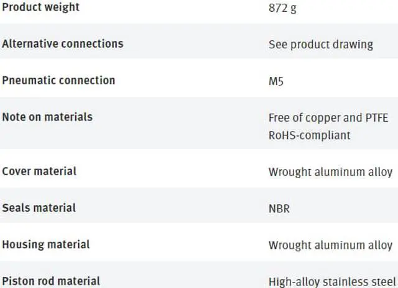This screenshot has width=398, height=288.
Task: Click the Piston rod material label
Action: click(x=51, y=281)
